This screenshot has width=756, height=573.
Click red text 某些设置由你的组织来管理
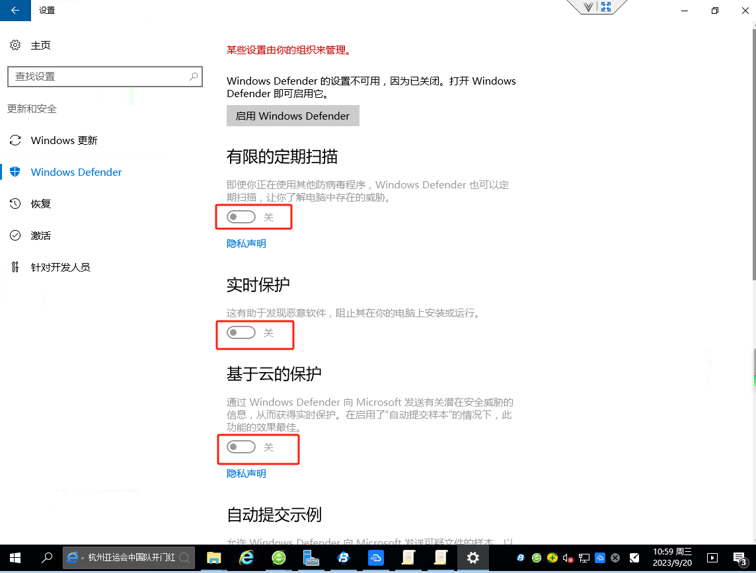tap(289, 50)
